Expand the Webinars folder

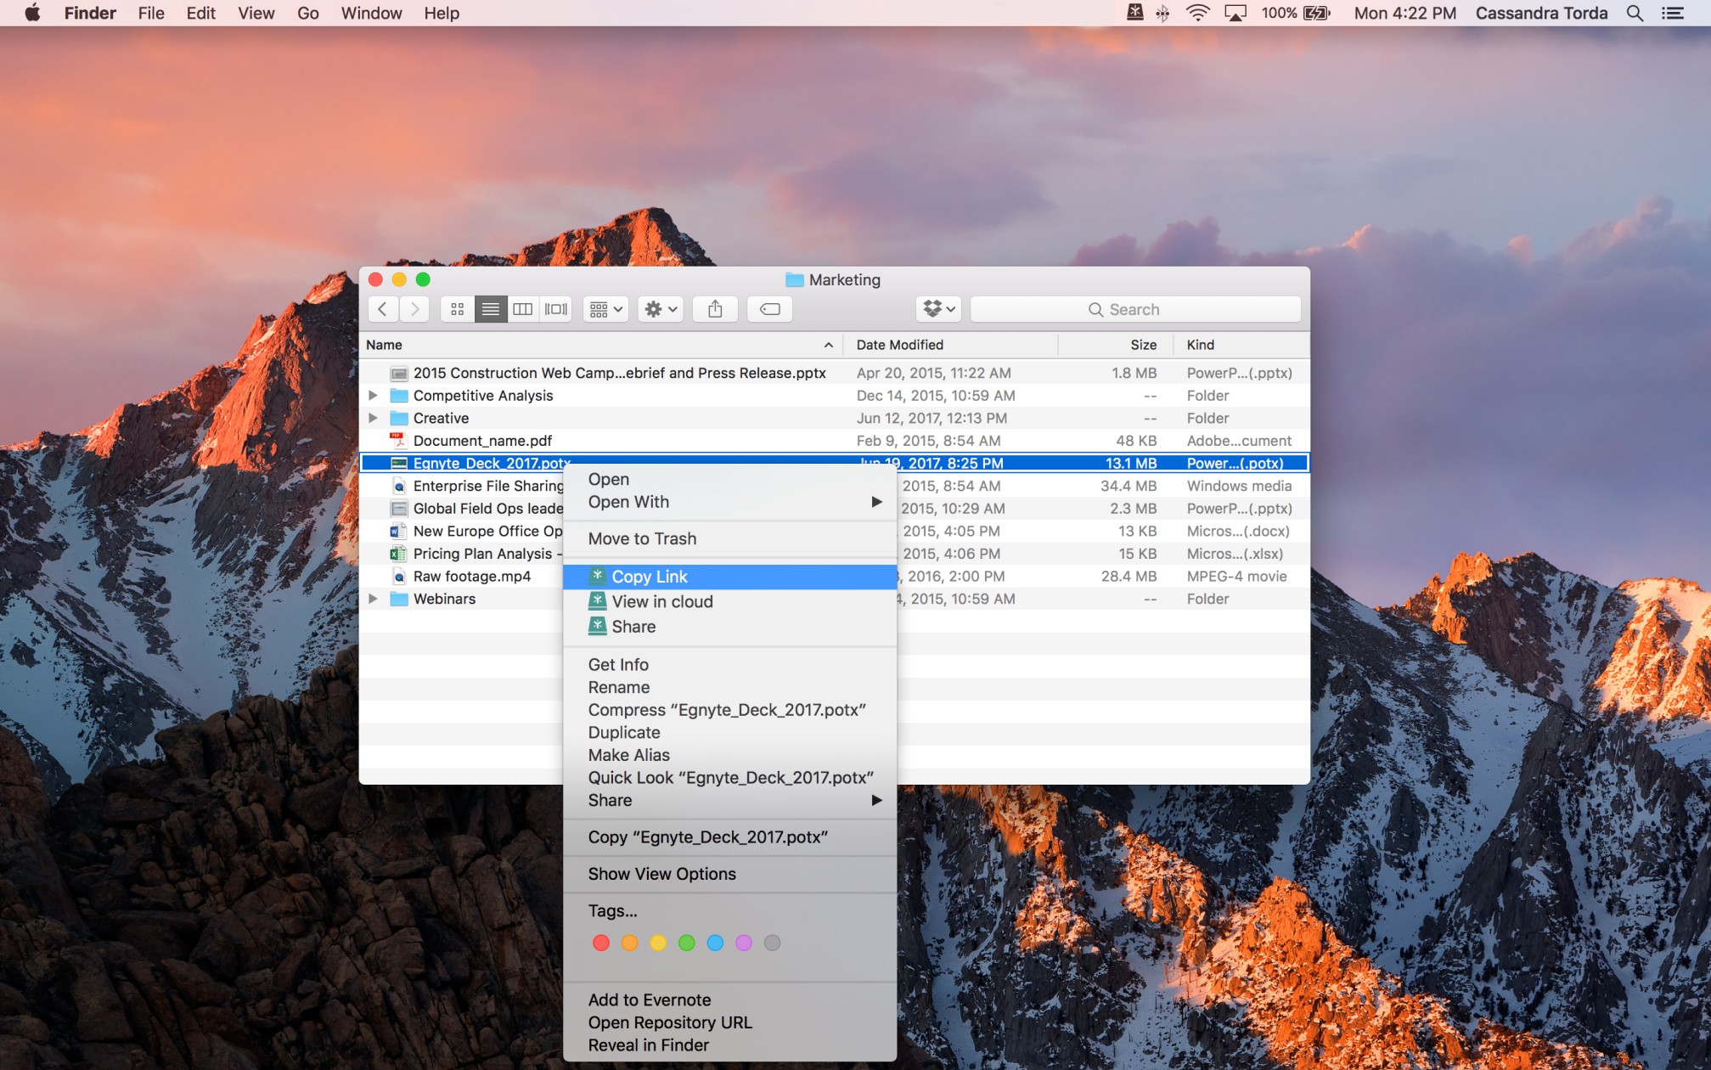(373, 599)
